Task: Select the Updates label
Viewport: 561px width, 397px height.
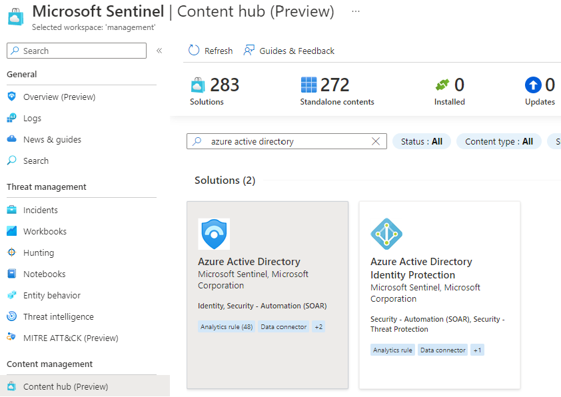Action: click(540, 102)
